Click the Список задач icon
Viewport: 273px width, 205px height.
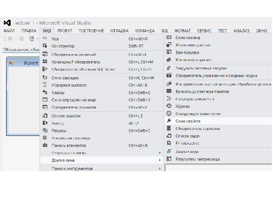tap(169, 136)
